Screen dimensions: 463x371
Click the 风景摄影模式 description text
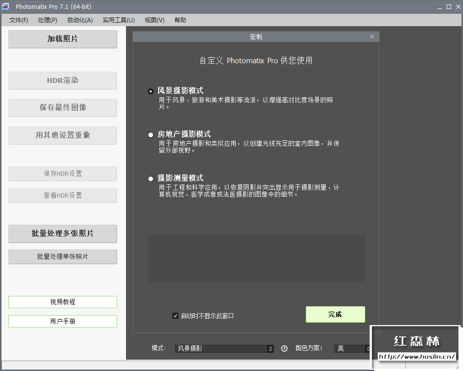[246, 103]
